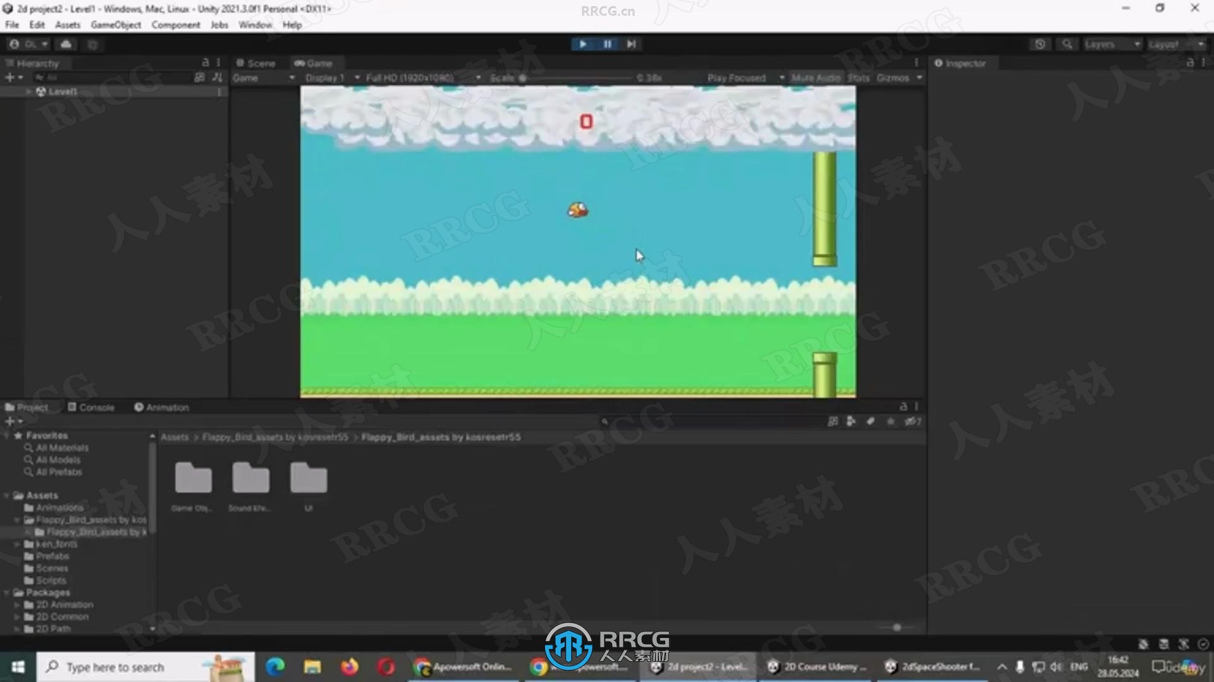
Task: Select the Hierarchy tab
Action: pyautogui.click(x=32, y=63)
